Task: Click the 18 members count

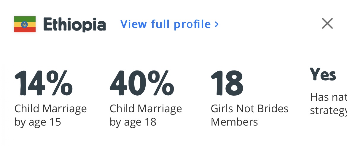Action: coord(227,83)
